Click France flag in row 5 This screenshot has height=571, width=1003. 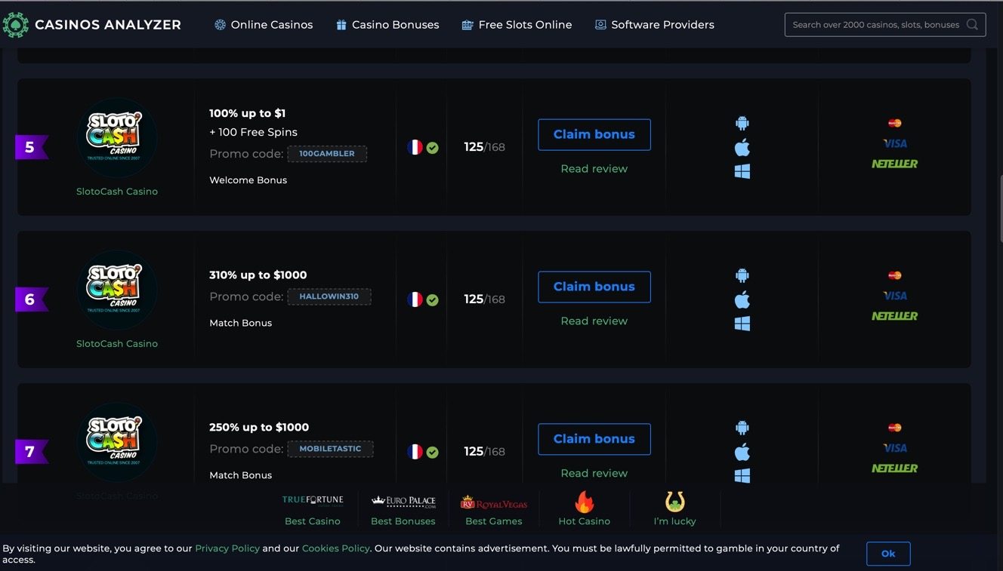(x=415, y=147)
